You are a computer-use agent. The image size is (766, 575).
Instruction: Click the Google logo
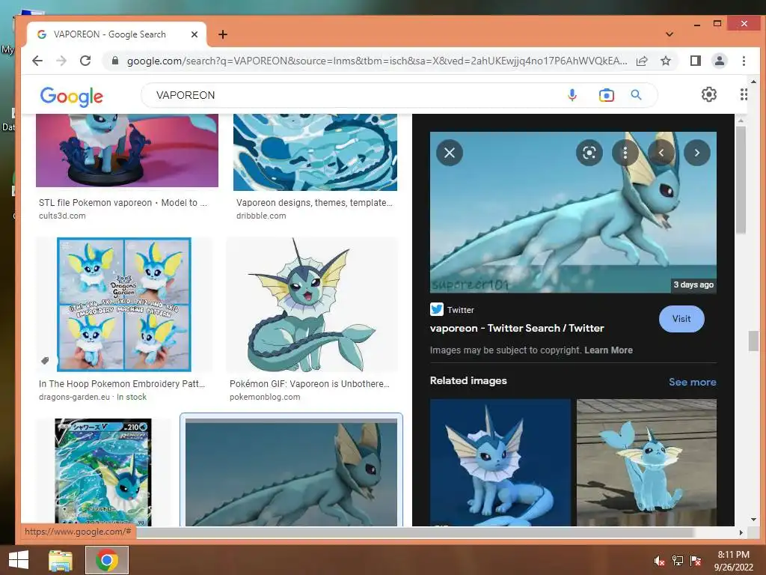71,97
